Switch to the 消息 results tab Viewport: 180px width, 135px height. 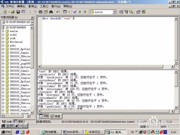click(x=55, y=116)
